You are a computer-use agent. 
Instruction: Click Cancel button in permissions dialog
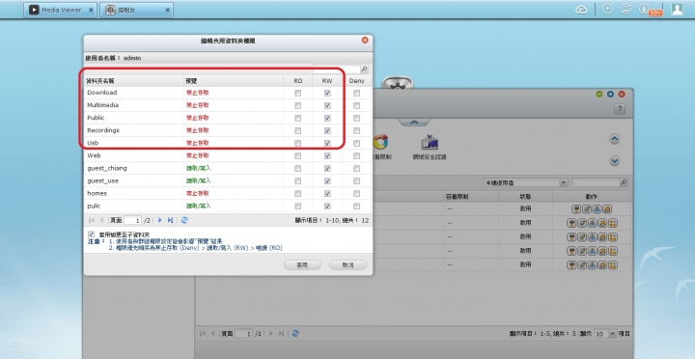347,265
